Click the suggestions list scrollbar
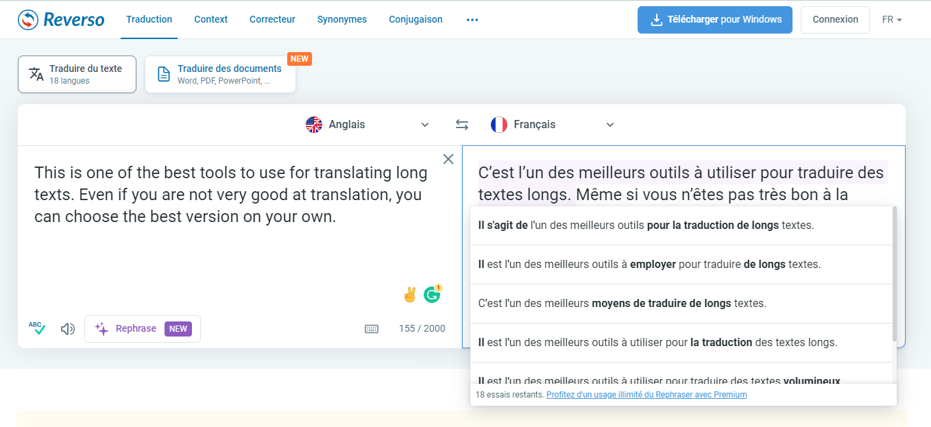 coord(894,274)
